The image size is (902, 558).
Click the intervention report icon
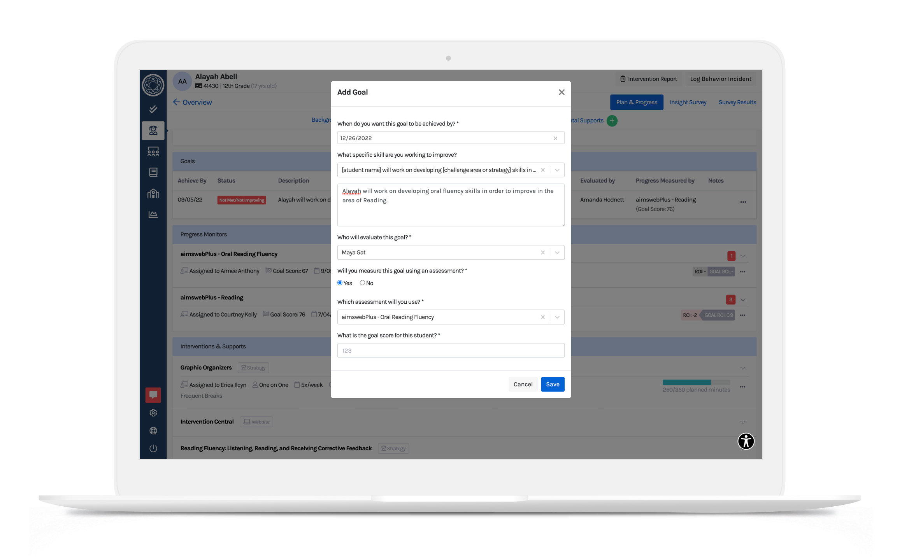point(622,79)
